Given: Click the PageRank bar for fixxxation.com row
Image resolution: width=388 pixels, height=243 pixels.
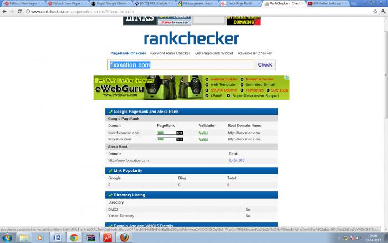Looking at the screenshot, I should (x=170, y=139).
